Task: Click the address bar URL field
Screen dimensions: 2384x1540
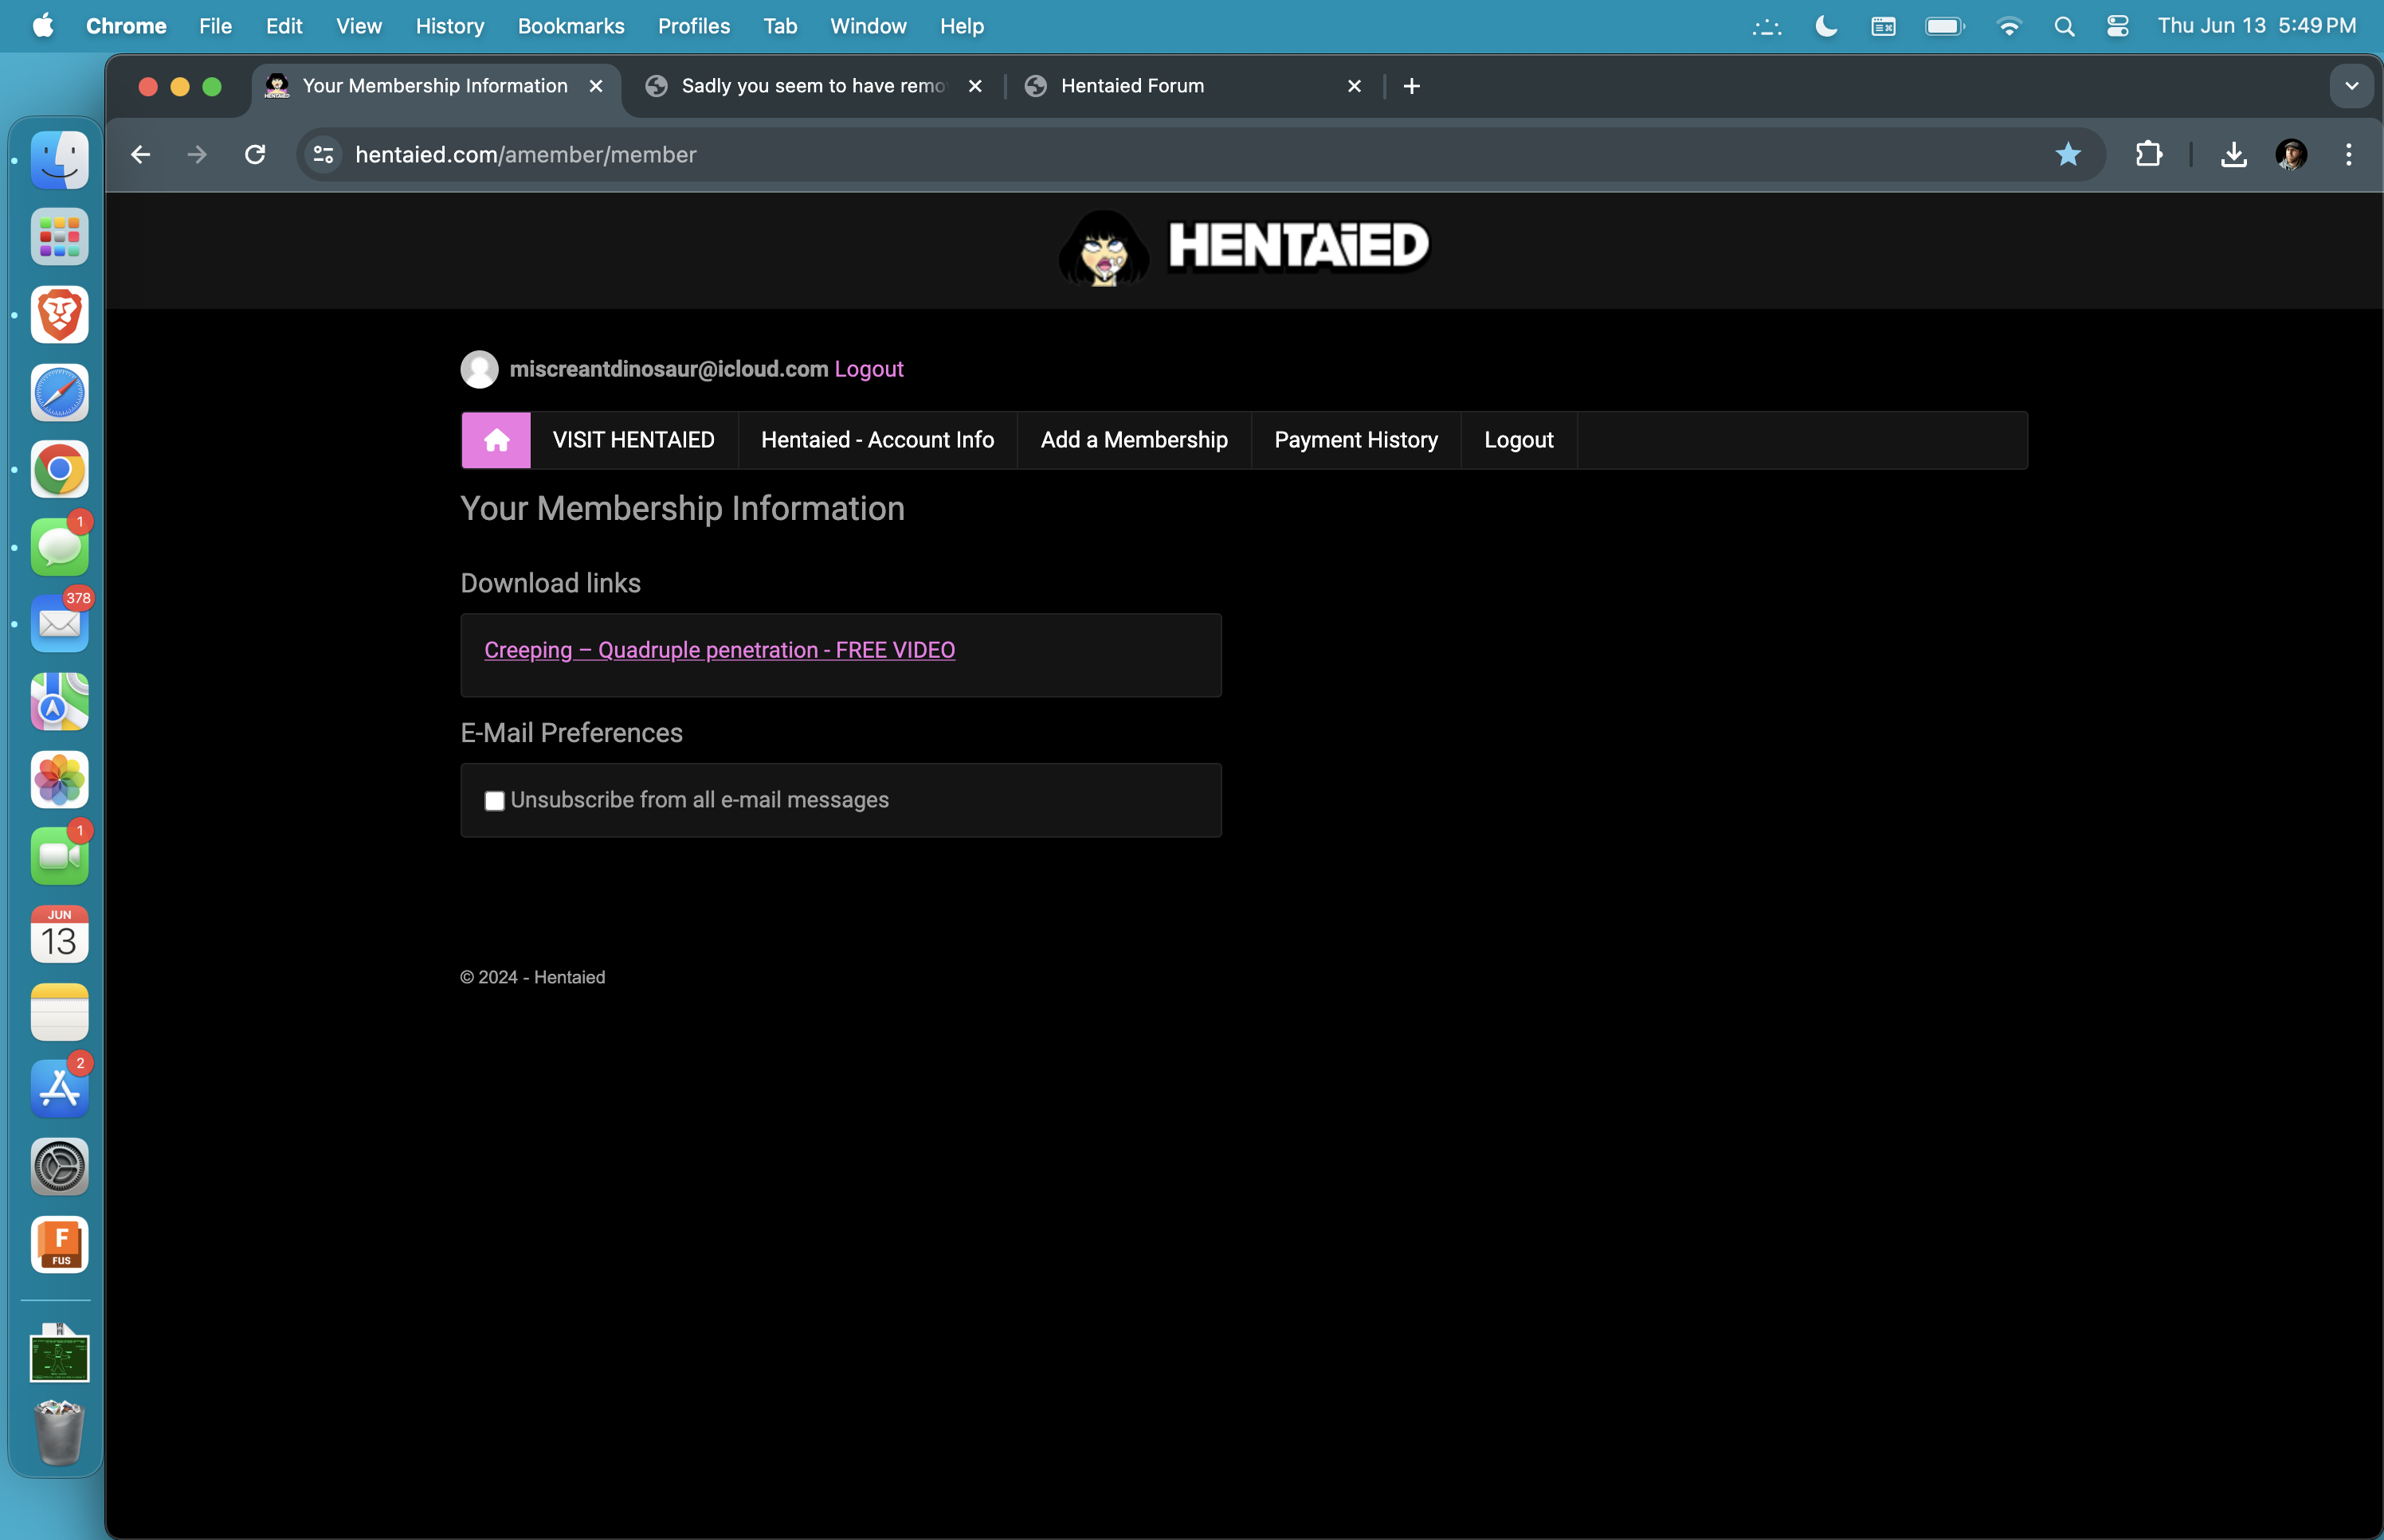Action: (1100, 154)
